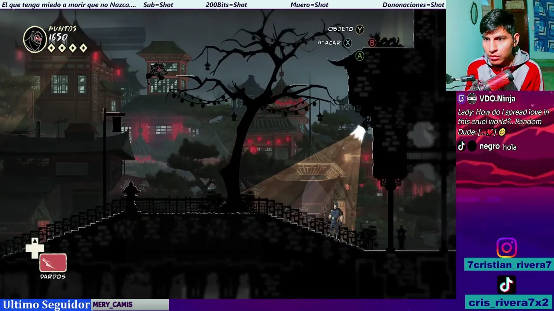Select the Dardos item icon
Viewport: 554px width, 311px height.
tap(53, 263)
